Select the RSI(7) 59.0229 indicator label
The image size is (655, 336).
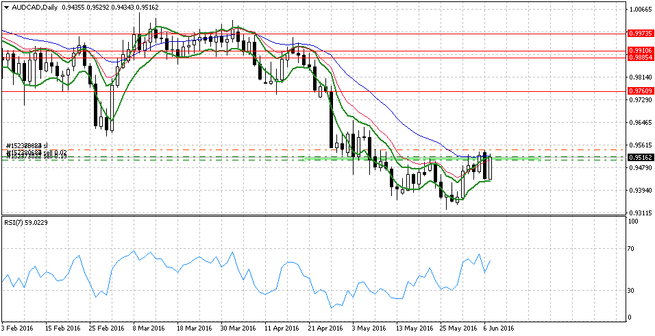pyautogui.click(x=25, y=223)
